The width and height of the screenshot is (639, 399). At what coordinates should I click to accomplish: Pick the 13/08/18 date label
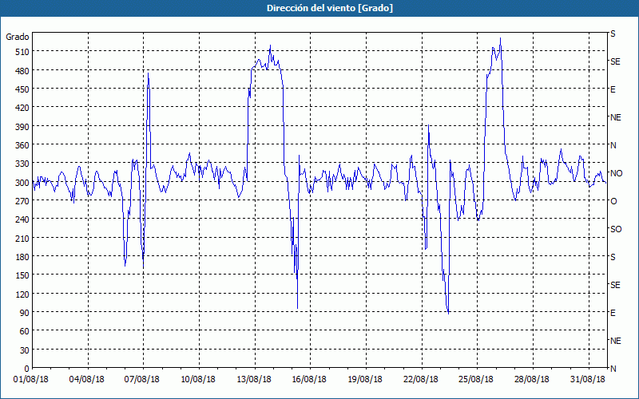click(x=254, y=380)
